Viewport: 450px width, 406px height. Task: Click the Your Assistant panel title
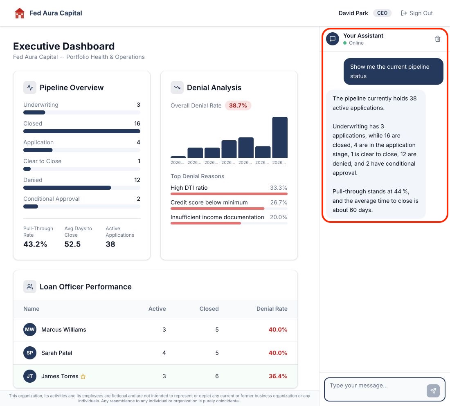(x=363, y=36)
